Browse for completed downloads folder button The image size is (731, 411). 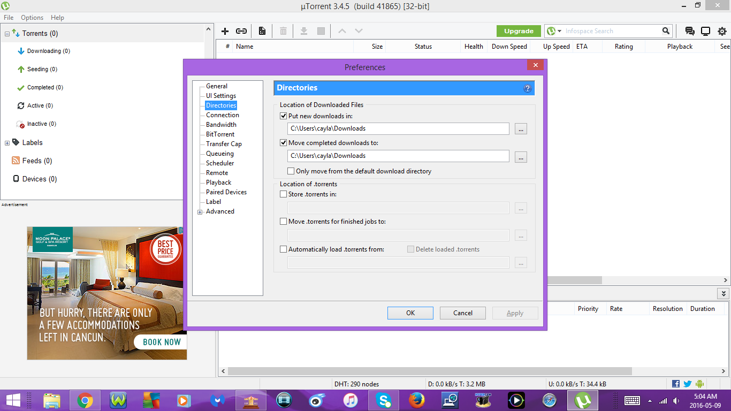pos(521,156)
